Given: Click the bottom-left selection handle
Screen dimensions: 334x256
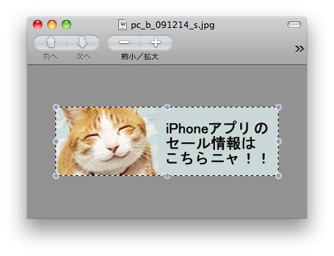Looking at the screenshot, I should 56,176.
